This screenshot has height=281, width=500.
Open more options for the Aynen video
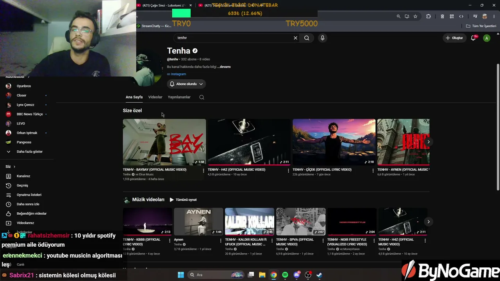[x=221, y=240]
